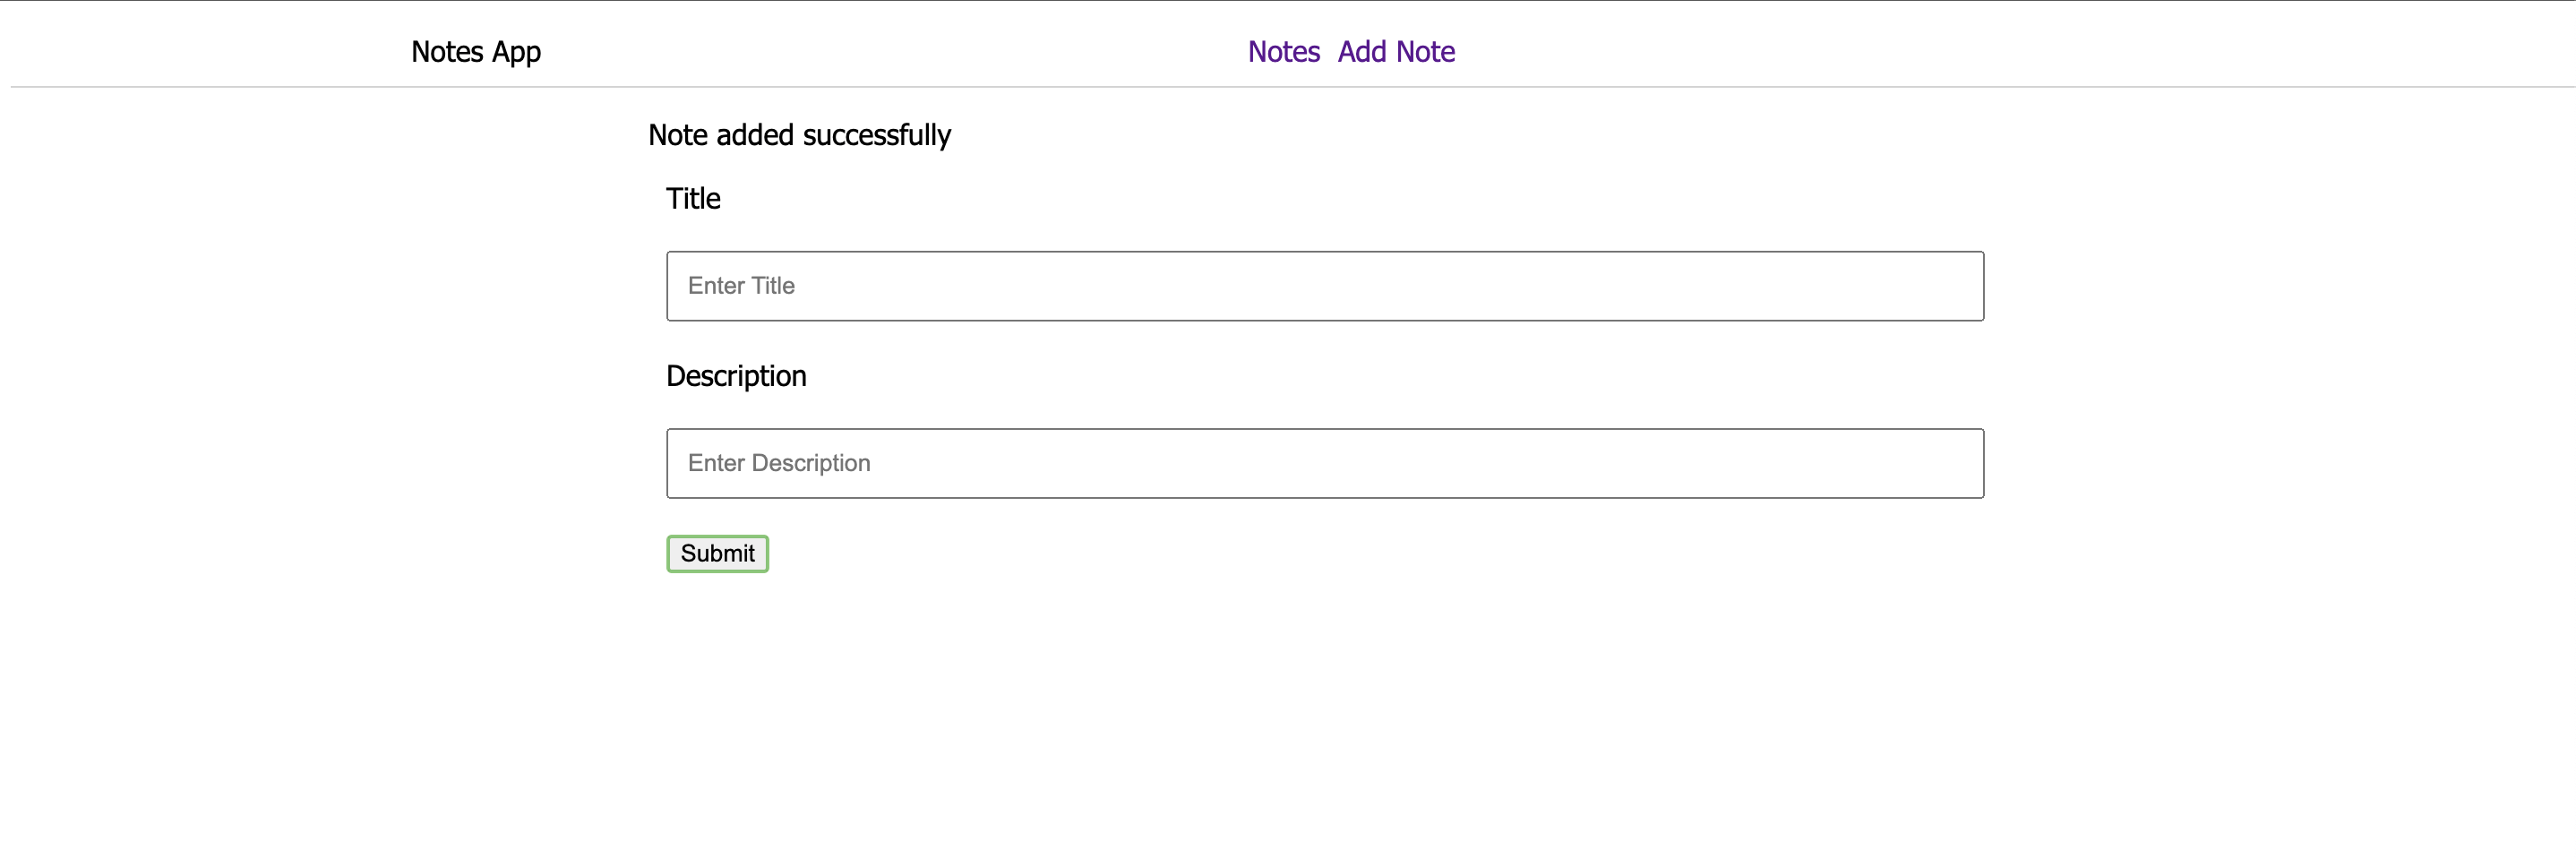The image size is (2576, 858).
Task: Select the Title field label
Action: click(693, 198)
